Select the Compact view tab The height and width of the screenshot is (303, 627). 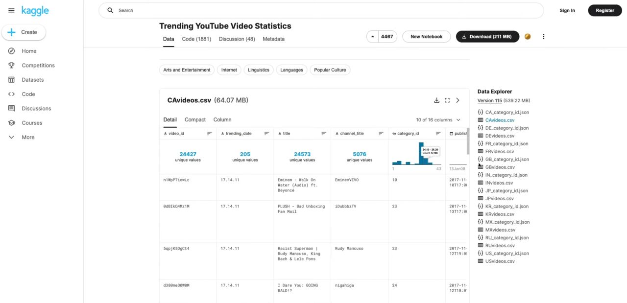(x=195, y=120)
